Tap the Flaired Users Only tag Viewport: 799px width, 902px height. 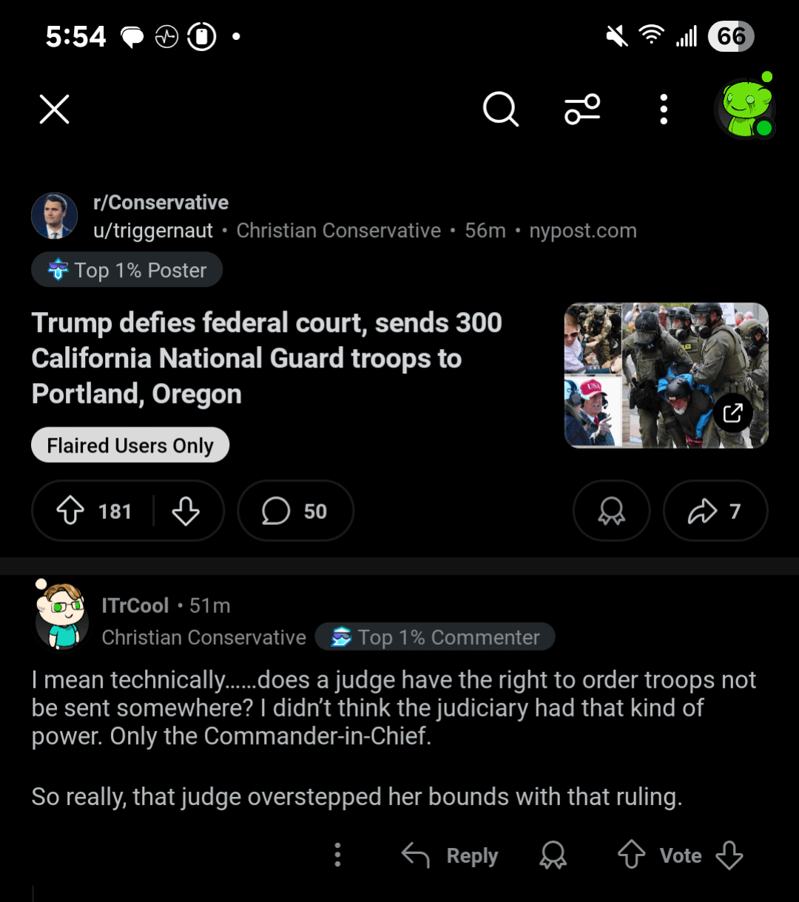pyautogui.click(x=130, y=446)
